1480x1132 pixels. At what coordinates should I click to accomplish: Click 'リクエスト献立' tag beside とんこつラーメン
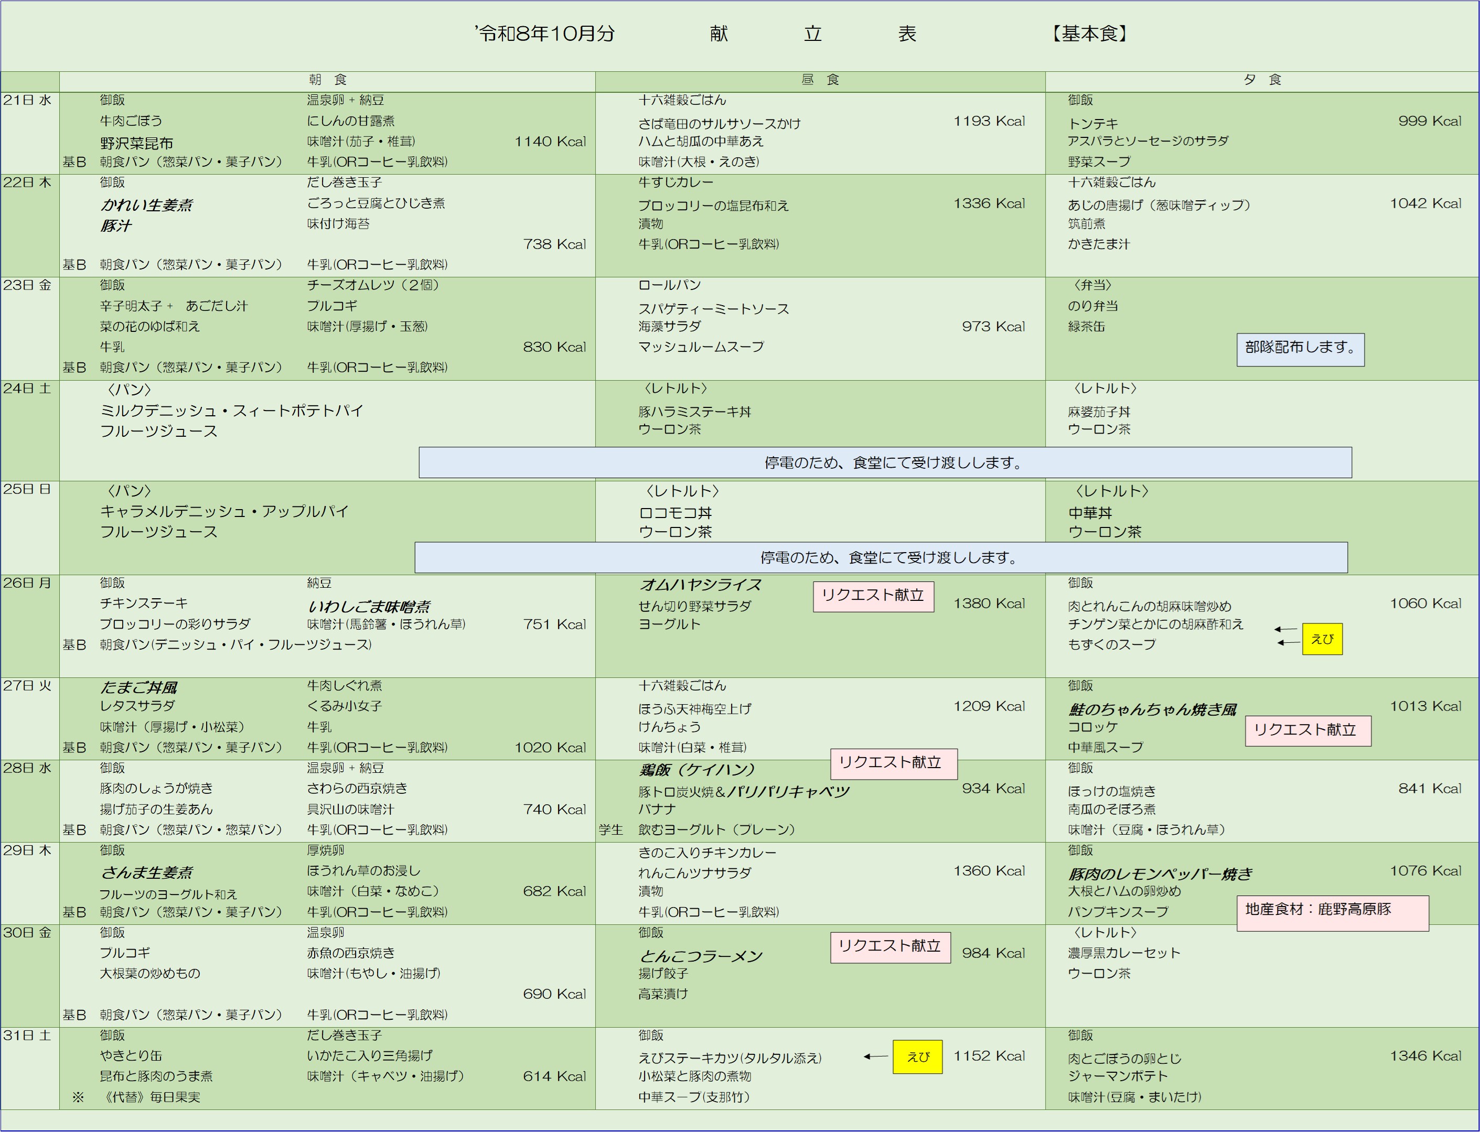891,947
